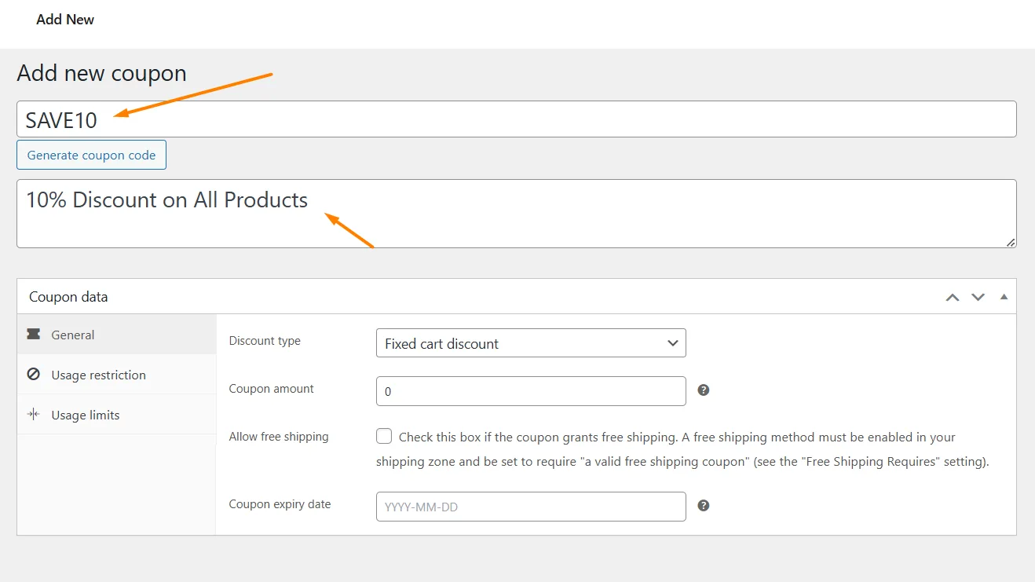Click the Usage restriction prohibited icon
Viewport: 1035px width, 582px height.
click(33, 375)
